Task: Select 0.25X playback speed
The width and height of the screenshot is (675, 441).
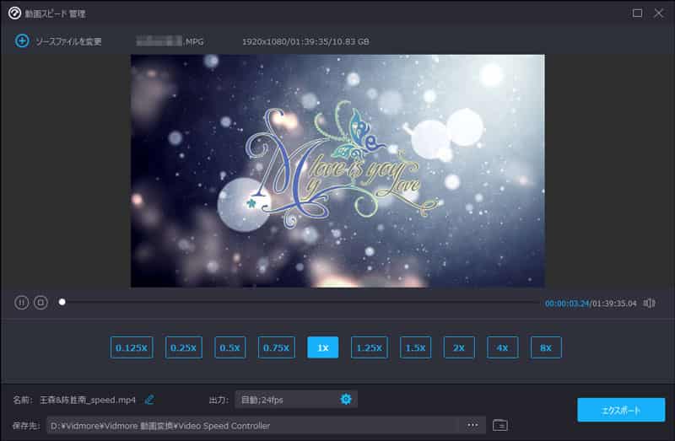Action: click(x=183, y=347)
